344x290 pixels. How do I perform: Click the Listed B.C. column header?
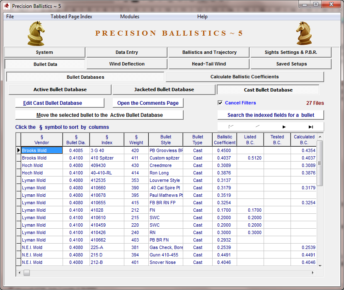click(x=250, y=140)
